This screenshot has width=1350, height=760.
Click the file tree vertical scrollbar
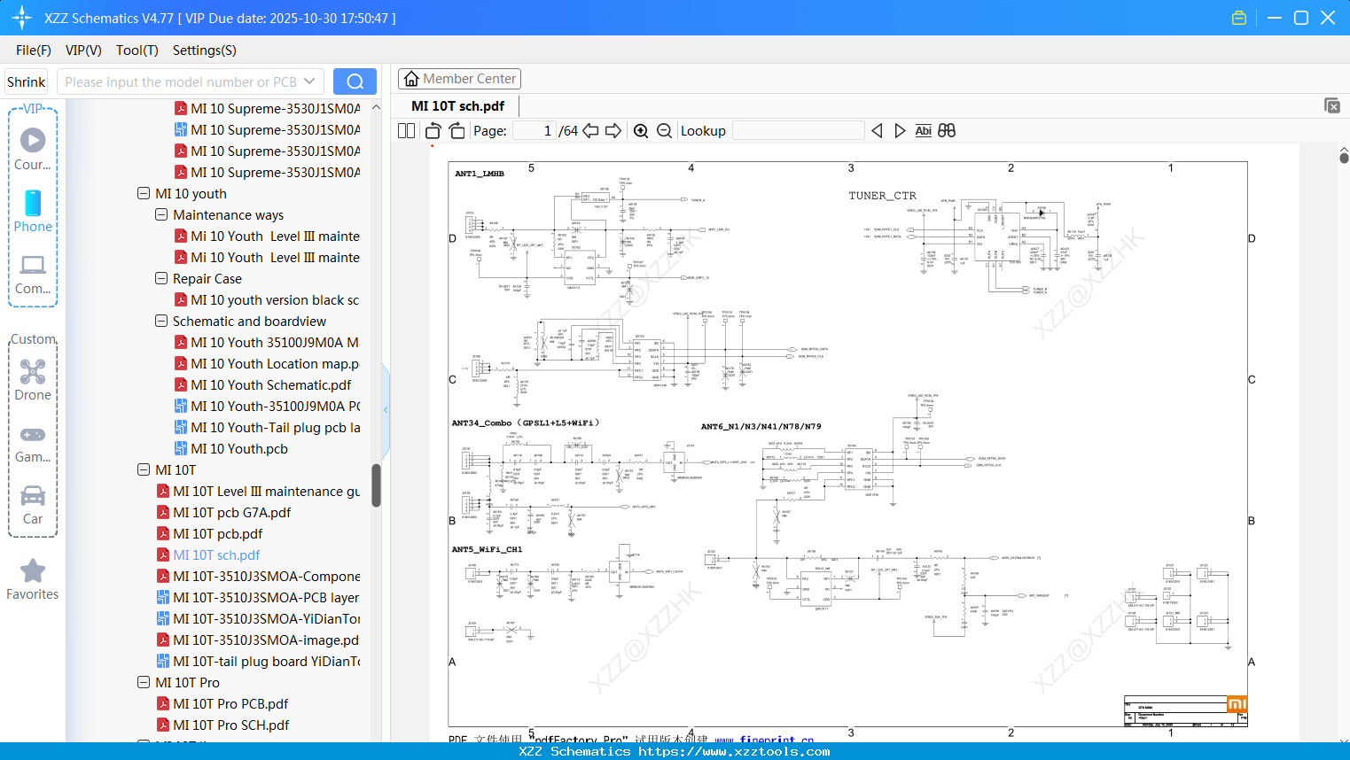pyautogui.click(x=376, y=485)
